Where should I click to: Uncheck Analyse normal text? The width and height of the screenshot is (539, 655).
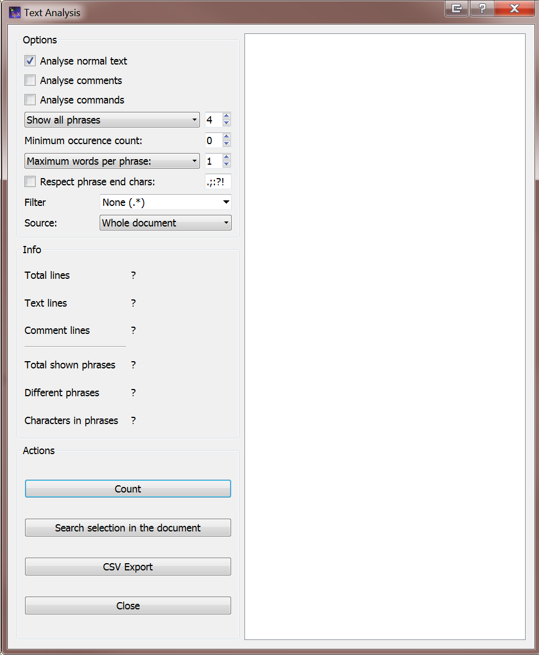tap(30, 61)
